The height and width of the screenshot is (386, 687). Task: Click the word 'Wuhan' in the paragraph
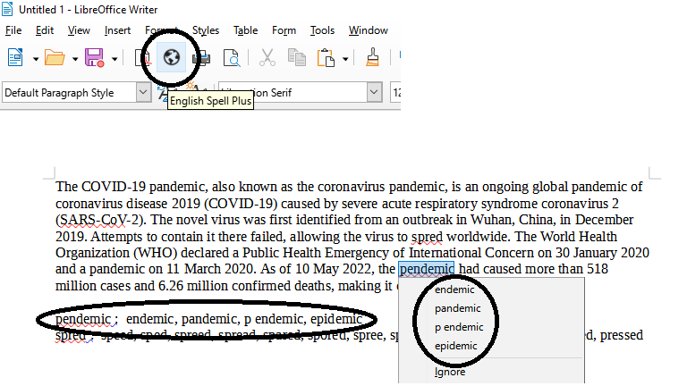click(490, 220)
